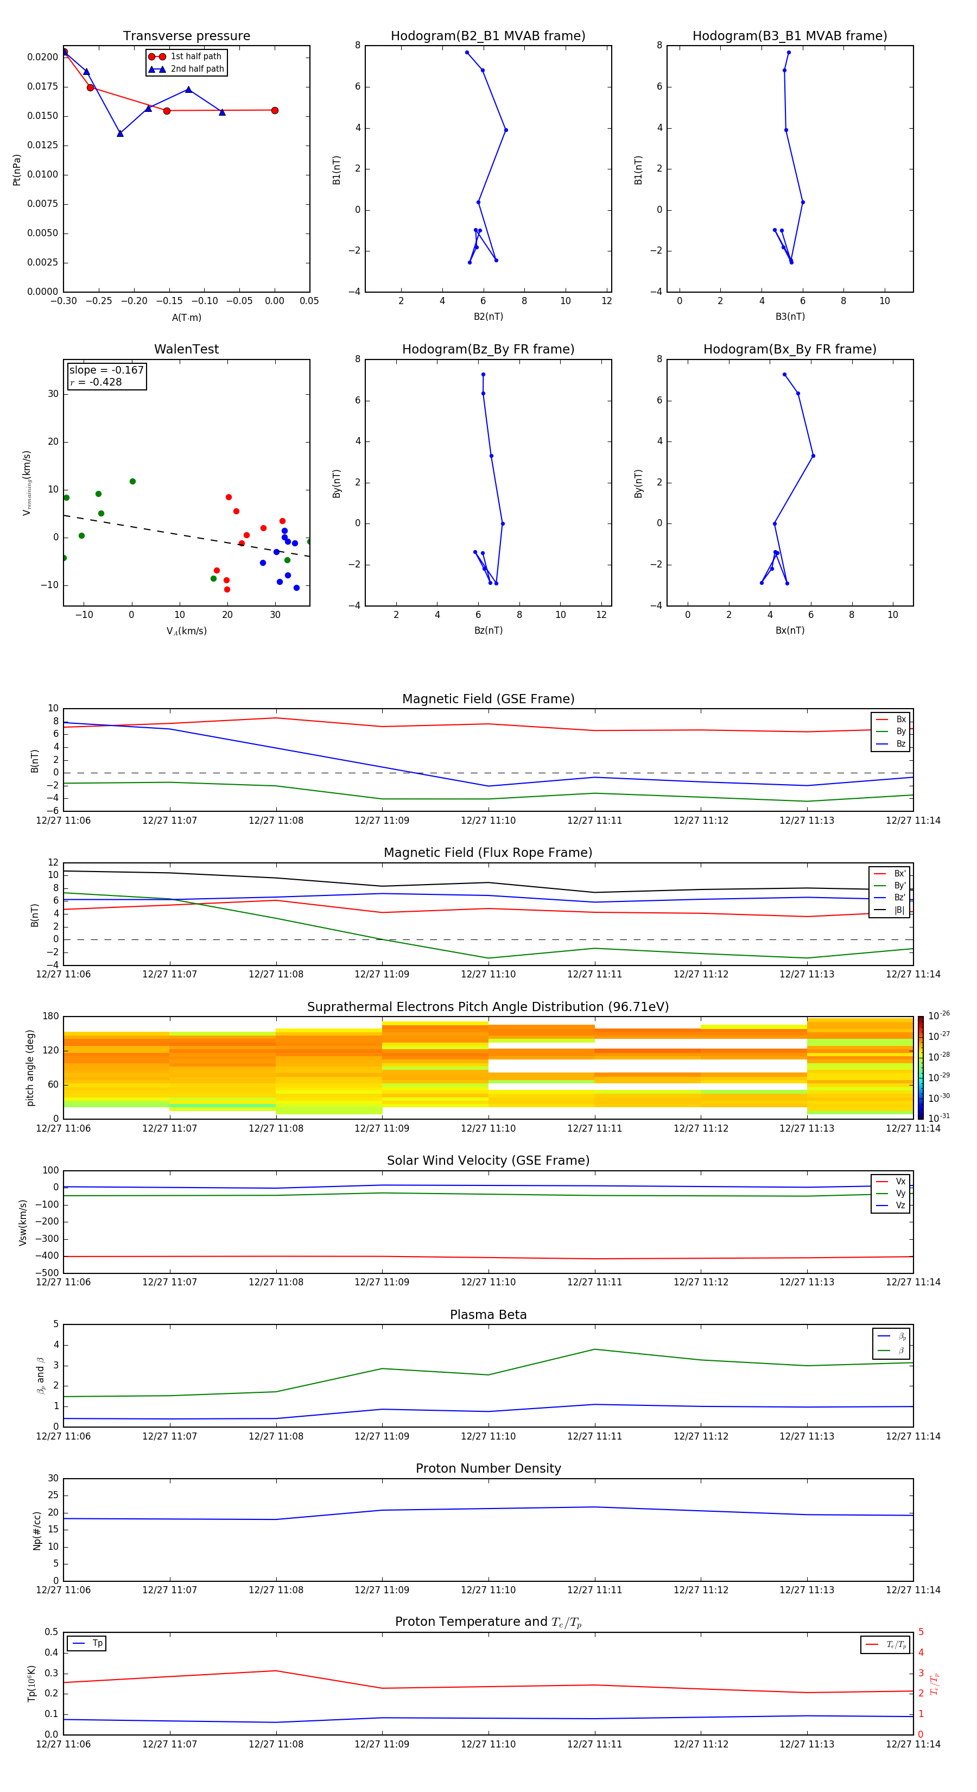Click the "Transverse pressure" plot title
The image size is (977, 1792).
[186, 36]
